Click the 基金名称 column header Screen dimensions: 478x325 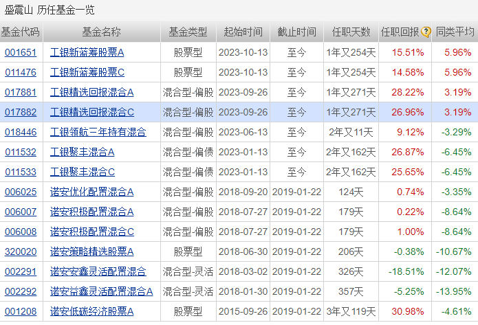102,32
